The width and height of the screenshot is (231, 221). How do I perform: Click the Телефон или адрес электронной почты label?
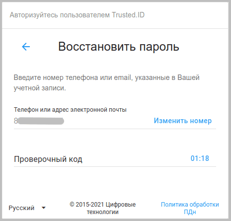coord(70,110)
